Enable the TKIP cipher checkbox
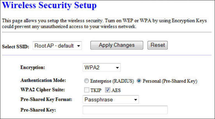215x119 pixels. coord(86,90)
